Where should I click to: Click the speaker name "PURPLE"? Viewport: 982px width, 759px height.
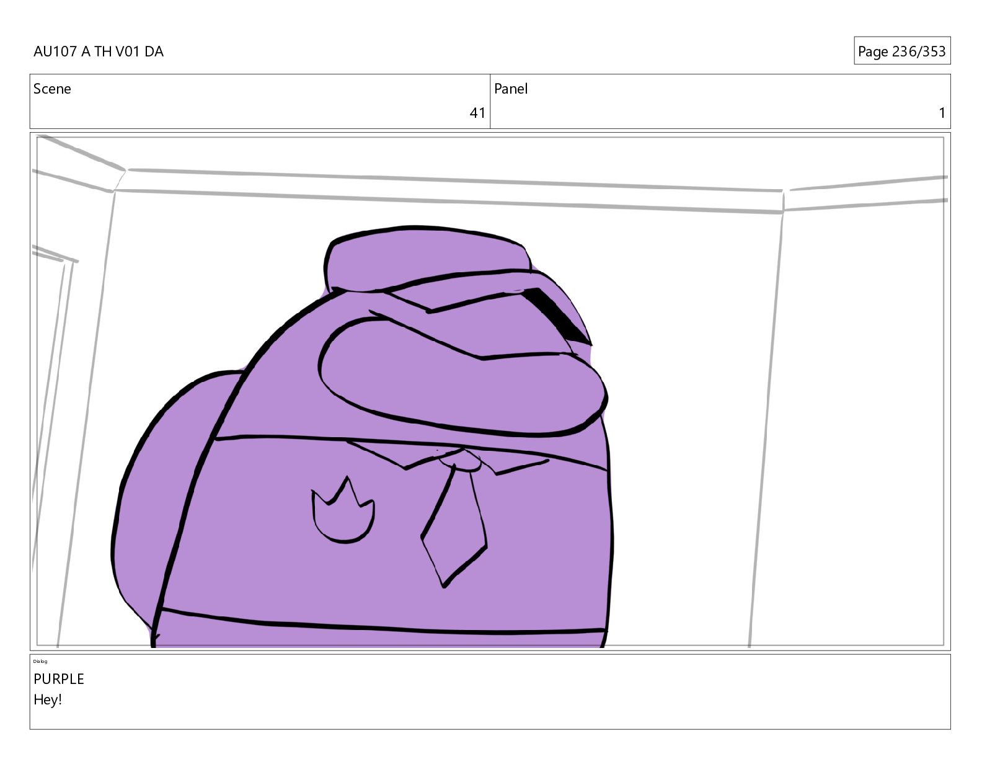pyautogui.click(x=59, y=679)
